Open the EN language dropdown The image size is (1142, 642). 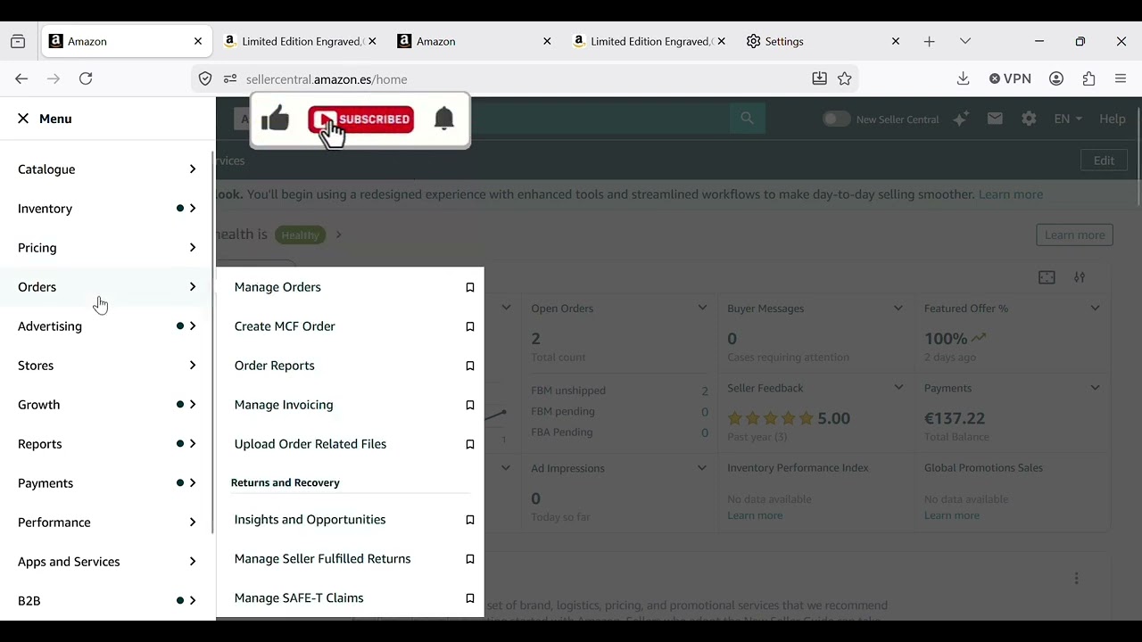point(1068,119)
